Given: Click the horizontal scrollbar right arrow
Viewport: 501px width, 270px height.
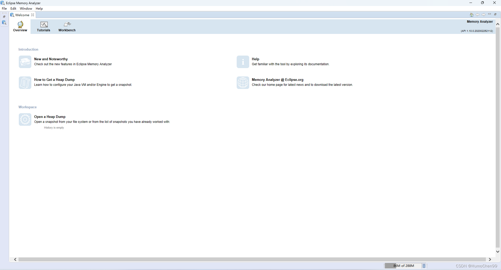Looking at the screenshot, I should tap(490, 259).
